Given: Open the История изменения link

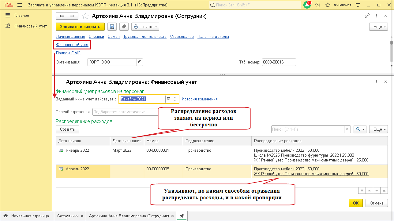Looking at the screenshot, I should (x=200, y=99).
